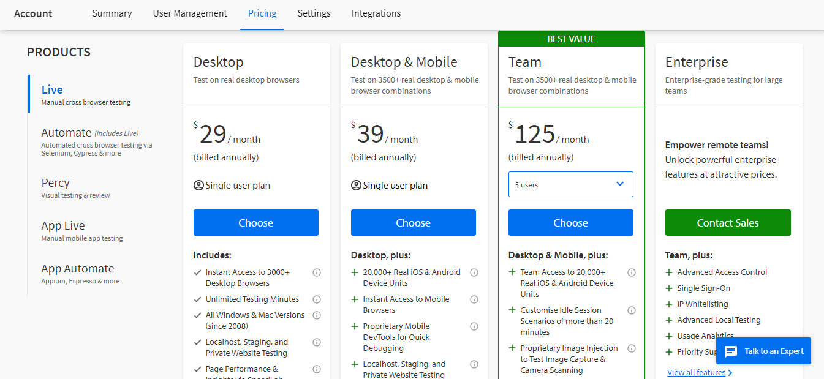Select Automate product in sidebar
The width and height of the screenshot is (824, 379).
98,141
